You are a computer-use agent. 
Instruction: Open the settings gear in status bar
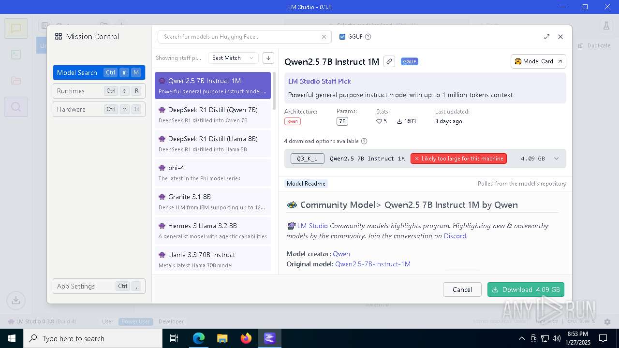(x=607, y=321)
